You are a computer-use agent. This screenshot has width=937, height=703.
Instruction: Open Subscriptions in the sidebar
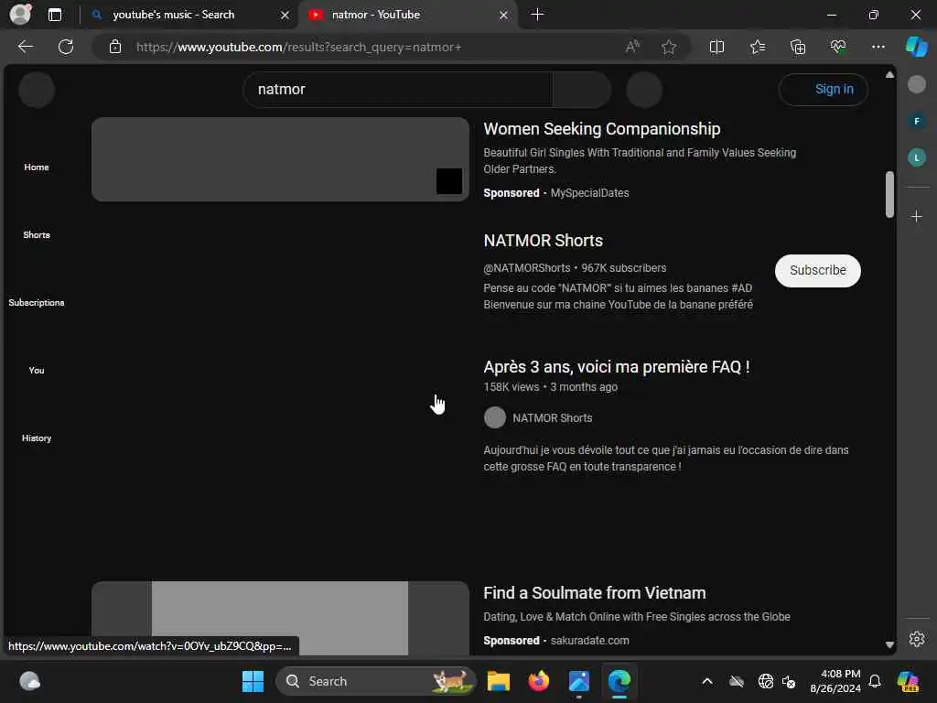37,302
